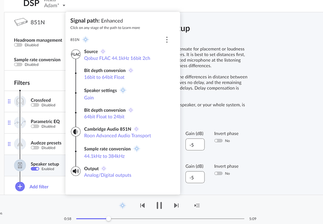This screenshot has width=323, height=224.
Task: Select the Parametric EQ filter label
Action: tap(45, 122)
